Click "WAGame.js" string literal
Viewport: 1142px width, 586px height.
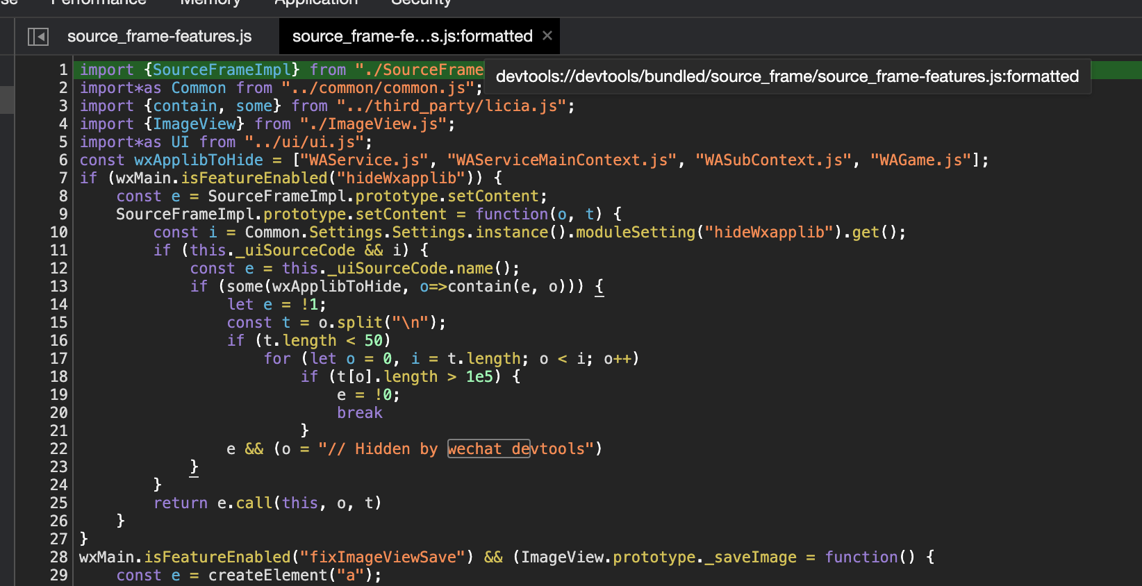tap(920, 160)
